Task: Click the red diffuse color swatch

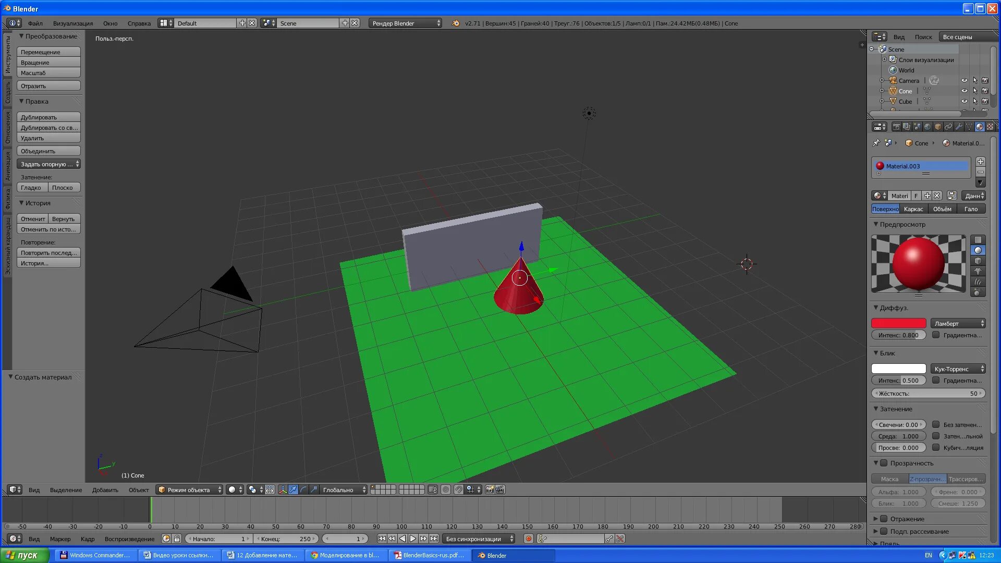Action: (x=898, y=323)
